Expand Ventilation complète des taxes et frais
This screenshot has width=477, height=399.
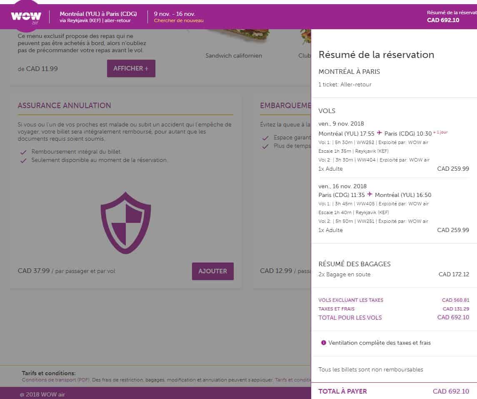click(379, 343)
